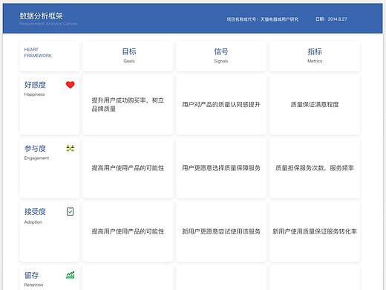Click 提高用户使用产品的可能性 in the 参与度 row

128,168
